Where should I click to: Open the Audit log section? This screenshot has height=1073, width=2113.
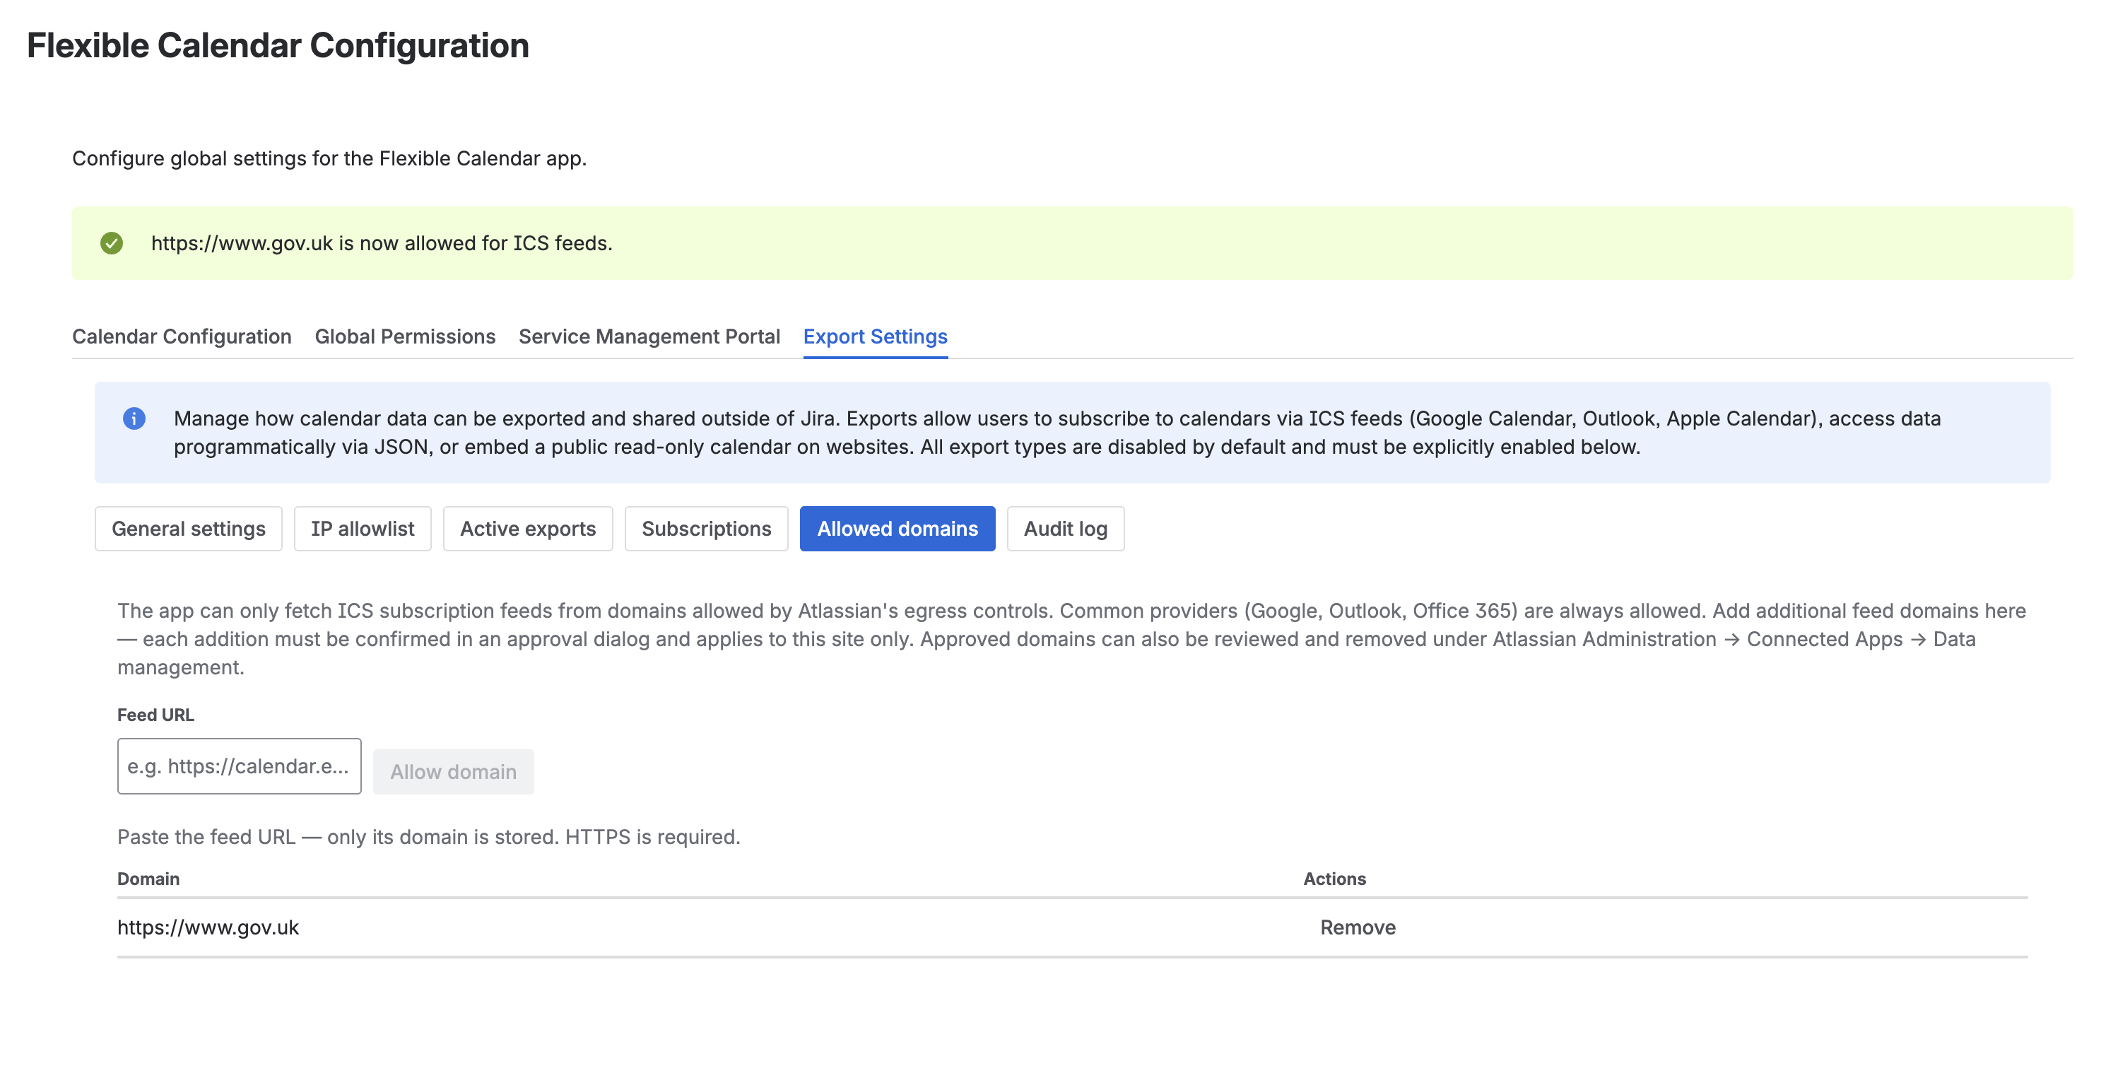(1066, 528)
